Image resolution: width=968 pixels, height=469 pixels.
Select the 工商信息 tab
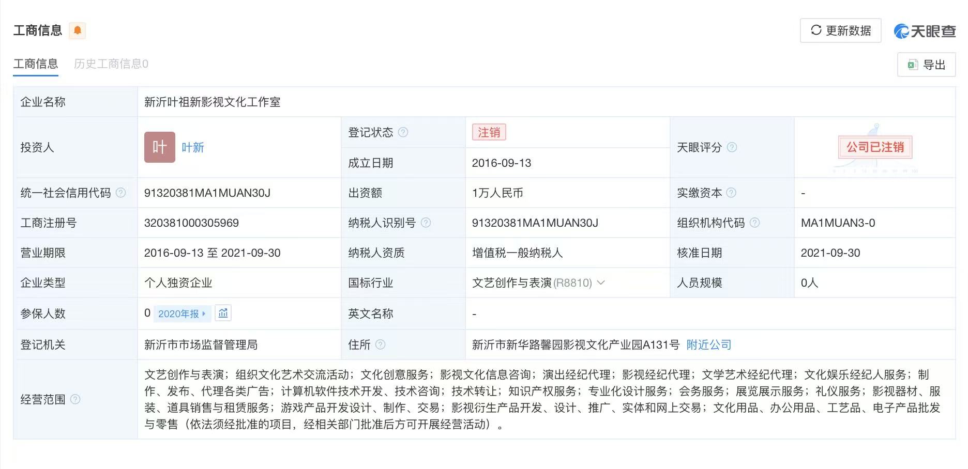coord(36,64)
